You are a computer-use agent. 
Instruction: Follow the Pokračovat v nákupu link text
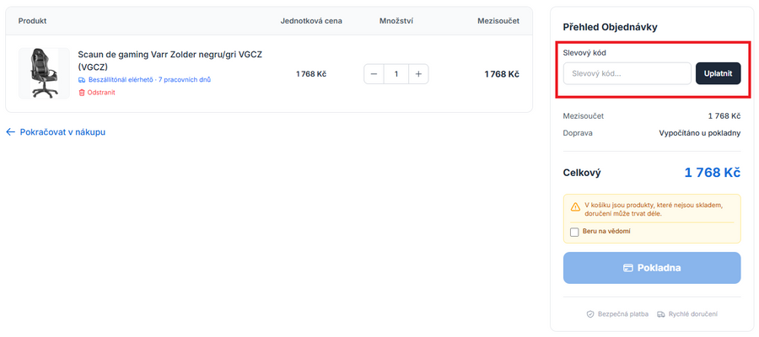pyautogui.click(x=62, y=132)
